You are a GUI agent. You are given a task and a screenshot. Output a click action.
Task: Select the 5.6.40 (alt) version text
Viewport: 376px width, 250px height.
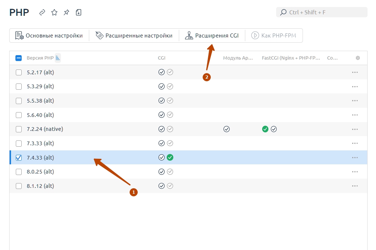tap(40, 115)
